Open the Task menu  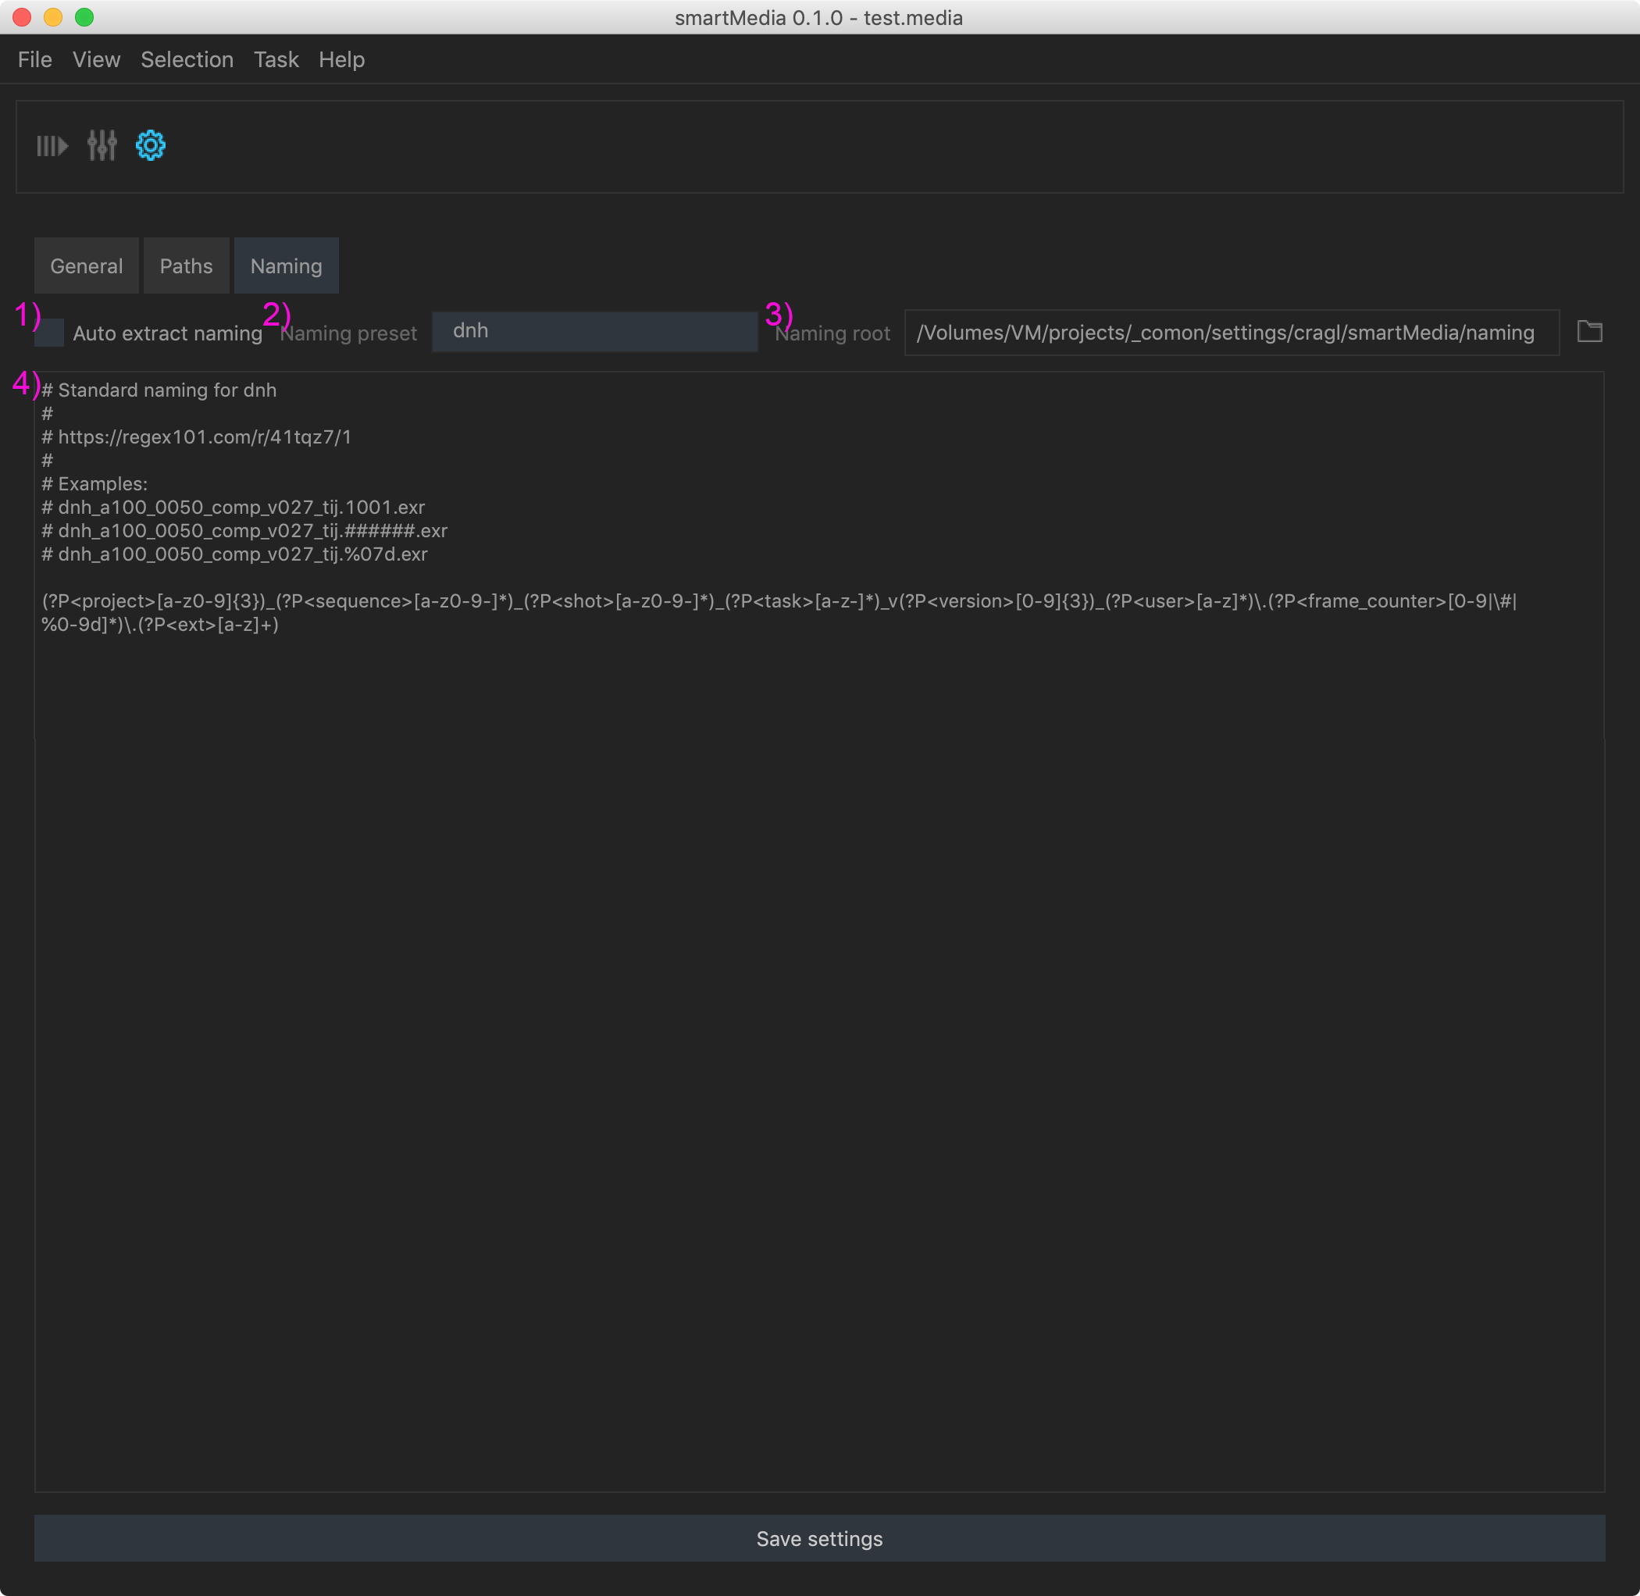276,59
